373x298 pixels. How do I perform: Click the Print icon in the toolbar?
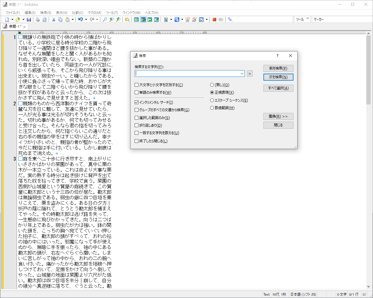click(x=38, y=19)
